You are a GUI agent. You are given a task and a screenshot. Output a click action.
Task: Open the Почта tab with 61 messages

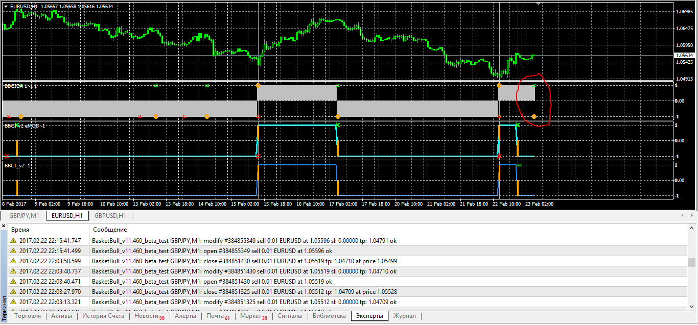[218, 316]
